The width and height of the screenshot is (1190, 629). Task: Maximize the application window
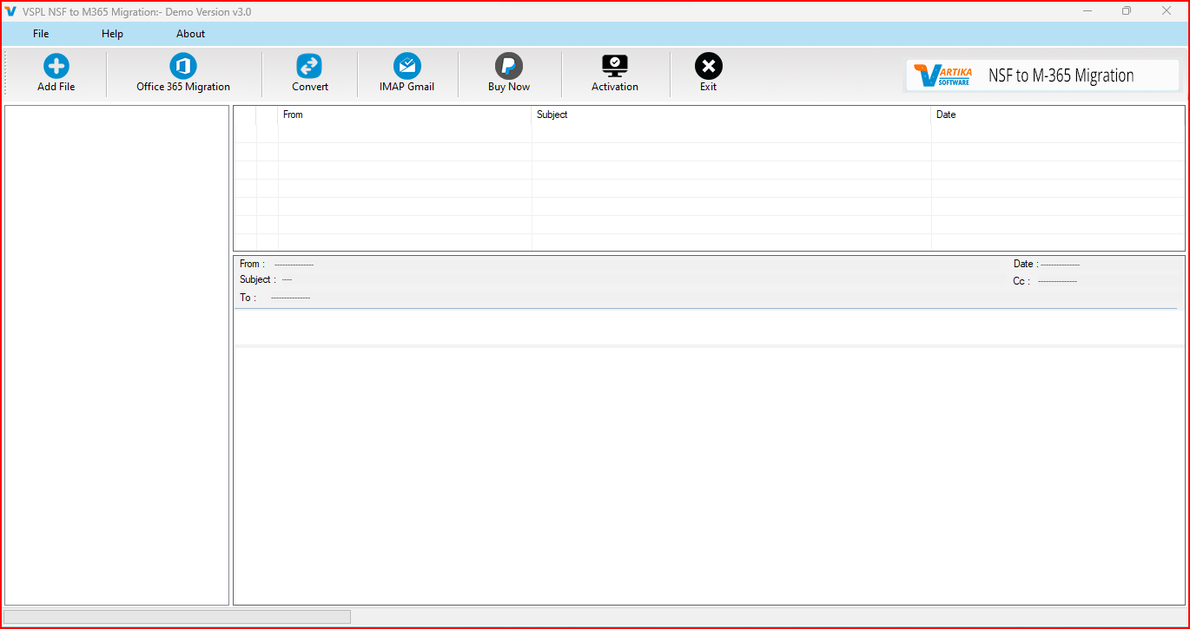(x=1127, y=11)
